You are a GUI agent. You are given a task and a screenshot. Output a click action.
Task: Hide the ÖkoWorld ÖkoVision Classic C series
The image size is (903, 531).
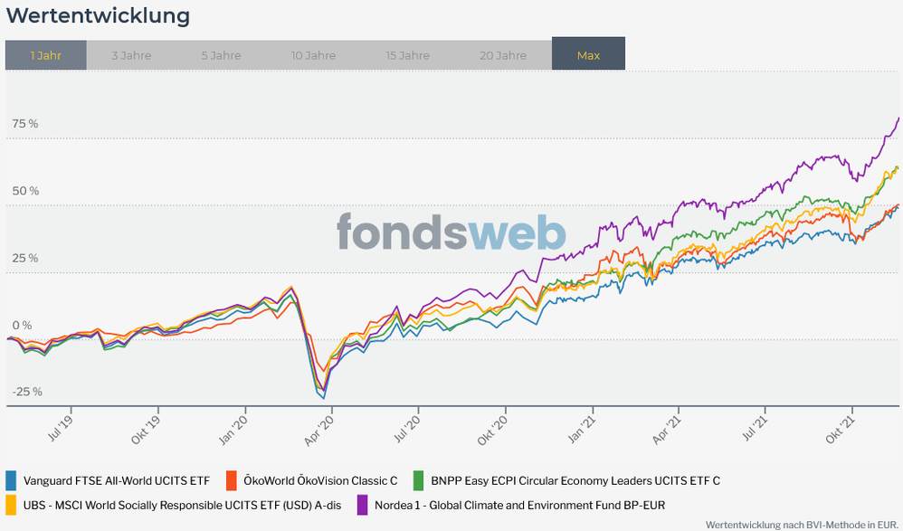(x=320, y=480)
